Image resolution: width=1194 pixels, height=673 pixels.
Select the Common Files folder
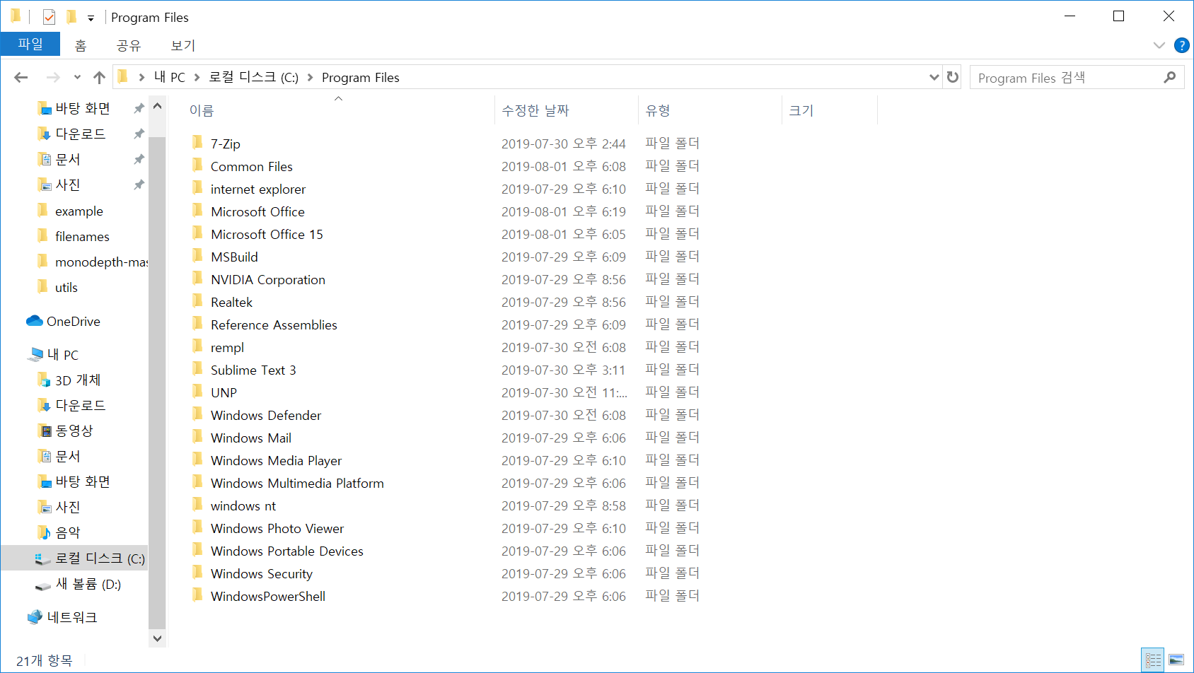pos(251,166)
